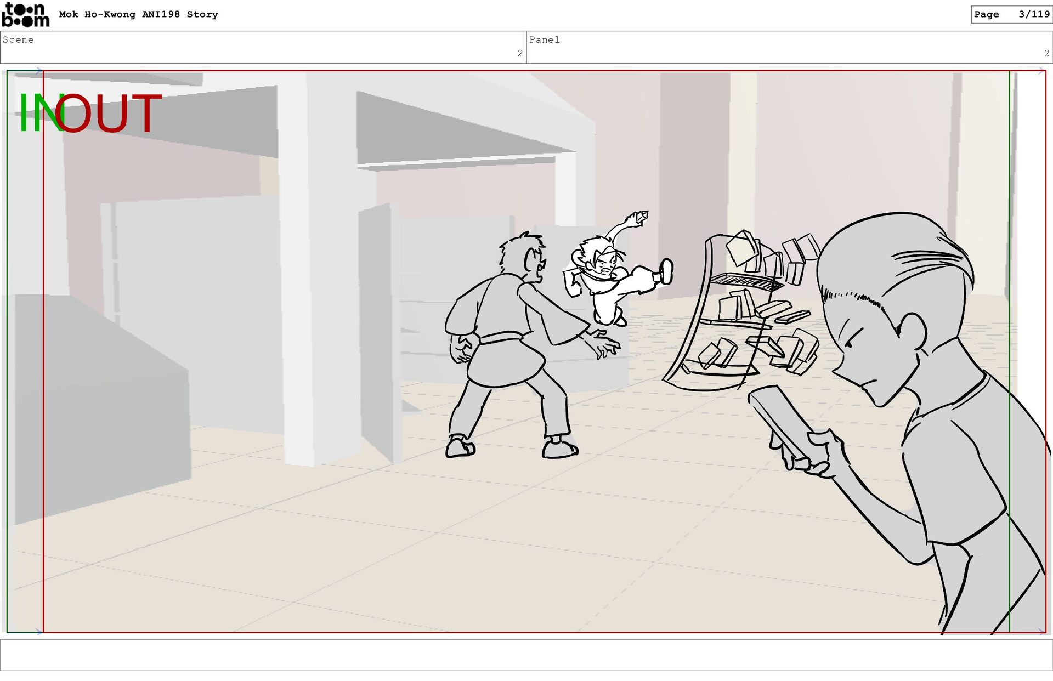Click the top-left camera frame arrow
1053x681 pixels.
[x=38, y=71]
